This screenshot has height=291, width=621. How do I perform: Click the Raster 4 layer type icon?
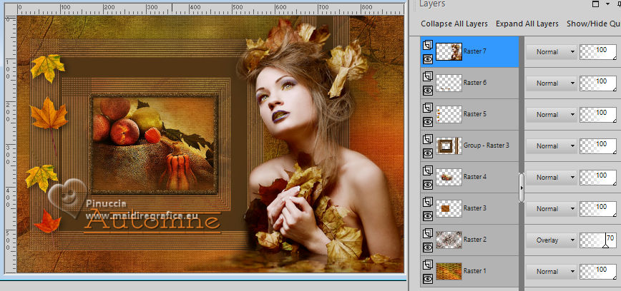point(427,171)
